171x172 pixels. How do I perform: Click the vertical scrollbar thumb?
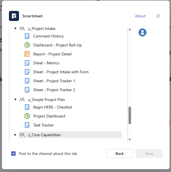[130, 115]
